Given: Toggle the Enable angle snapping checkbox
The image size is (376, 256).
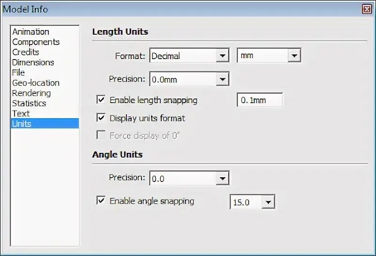Looking at the screenshot, I should click(x=101, y=200).
